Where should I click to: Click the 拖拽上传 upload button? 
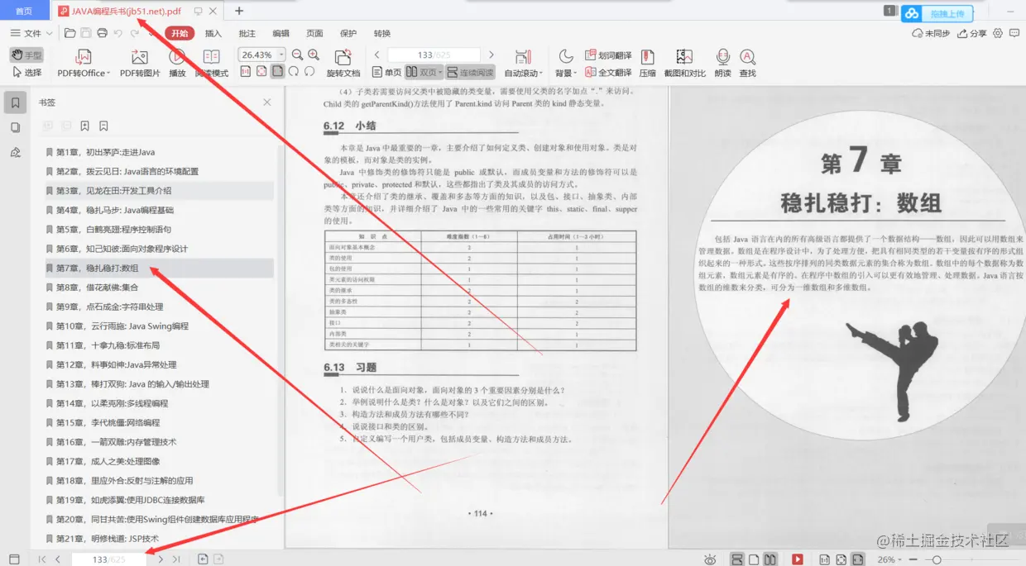(937, 13)
